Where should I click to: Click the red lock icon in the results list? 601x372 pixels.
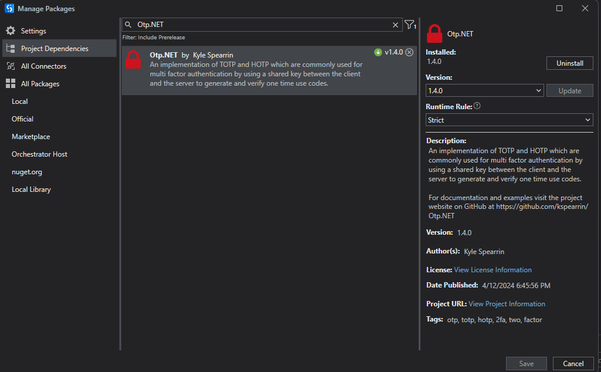(133, 60)
